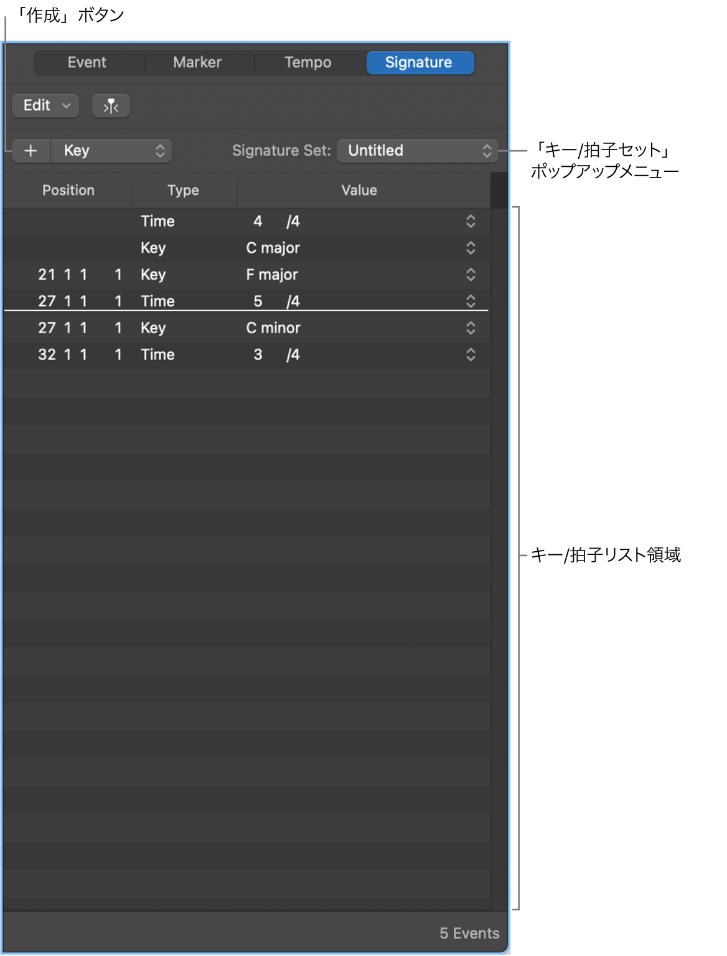This screenshot has width=727, height=956.
Task: Click the Add (+) button to create an event
Action: point(30,150)
